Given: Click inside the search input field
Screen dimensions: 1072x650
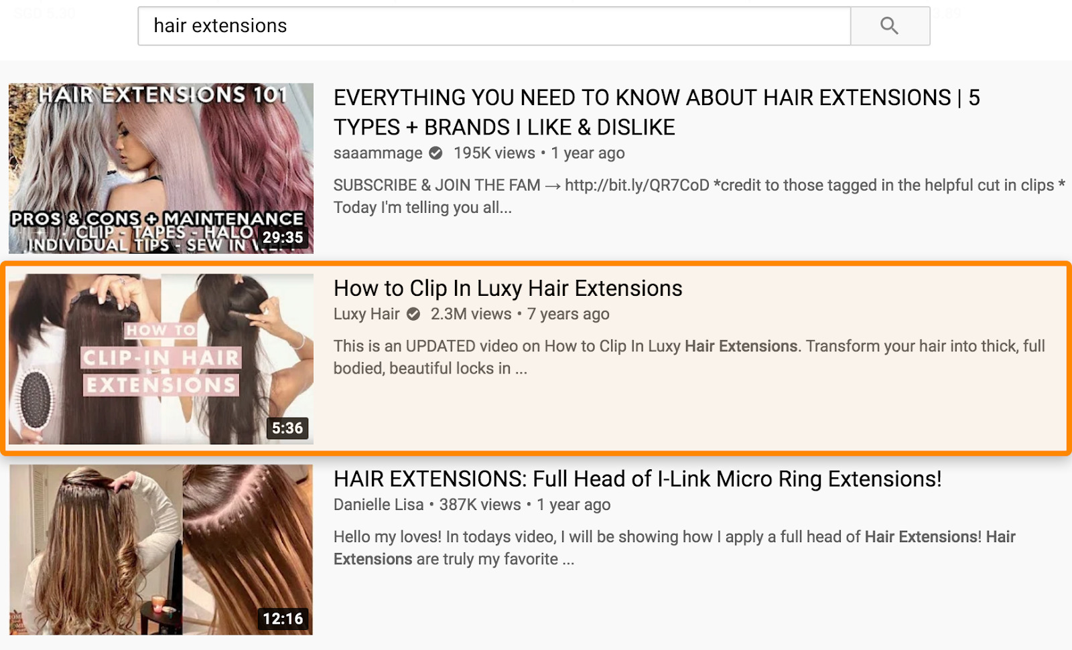Looking at the screenshot, I should [x=469, y=25].
